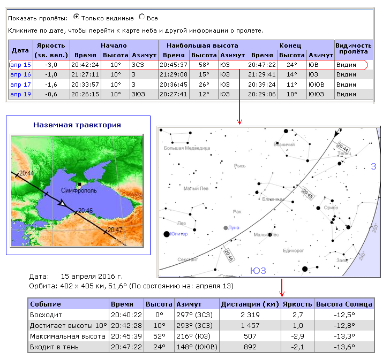390x360 pixels.
Task: Click 'Максимальная высота' event label
Action: (x=67, y=336)
